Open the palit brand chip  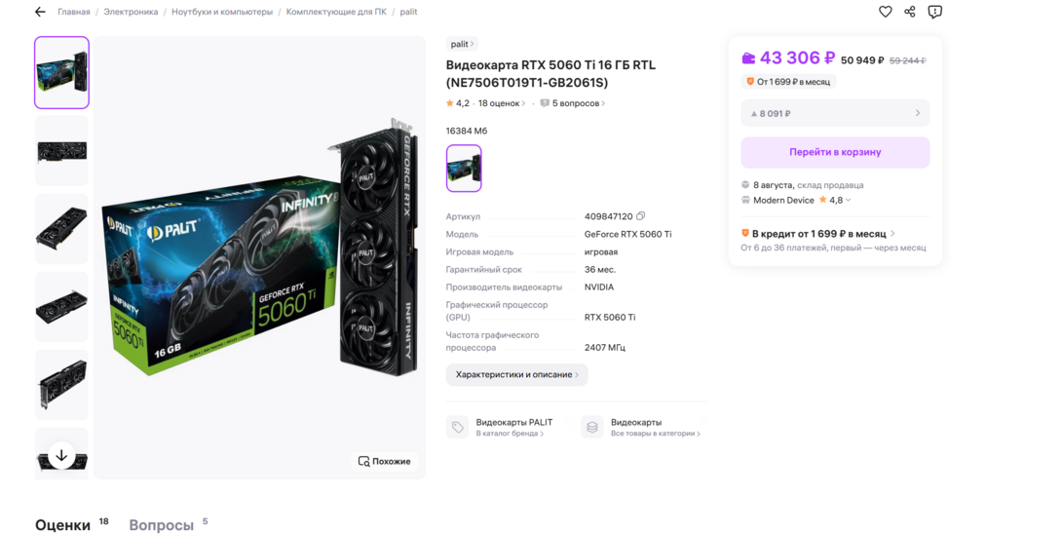point(462,44)
